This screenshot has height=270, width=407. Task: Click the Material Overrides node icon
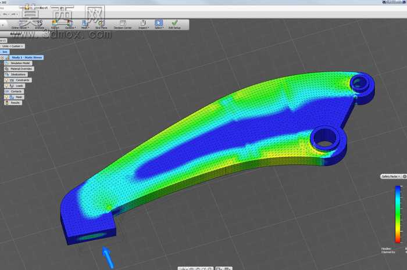(x=7, y=69)
